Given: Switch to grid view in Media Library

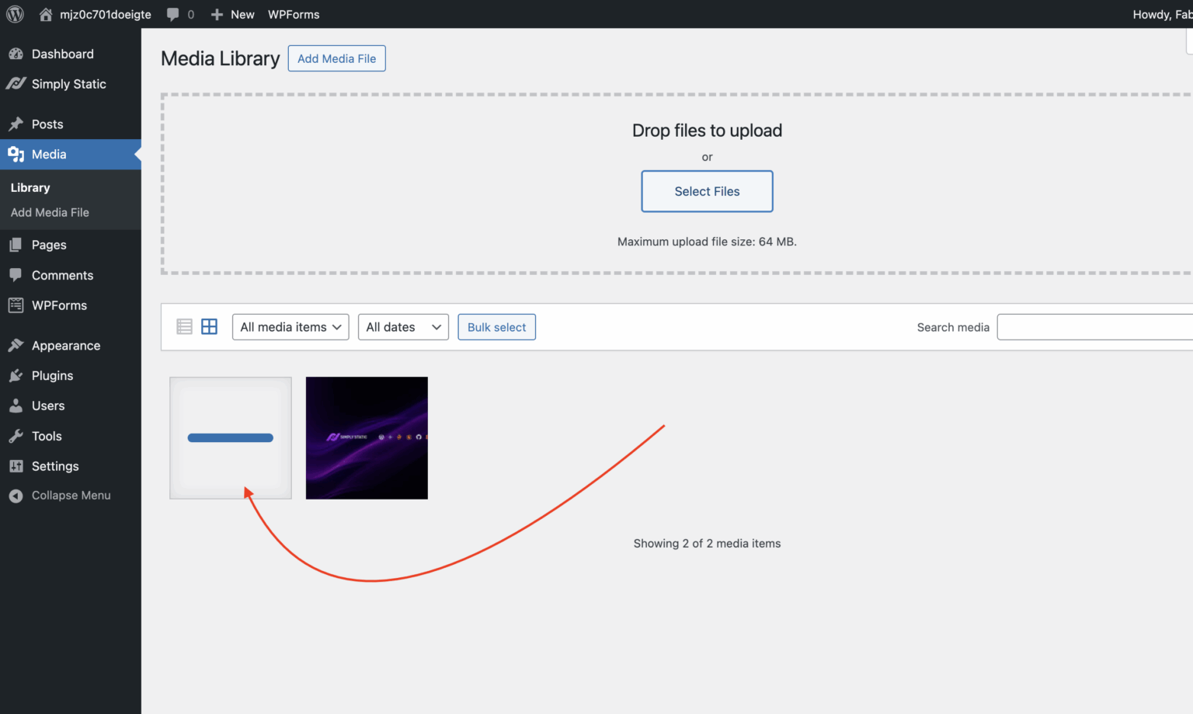Looking at the screenshot, I should tap(209, 326).
